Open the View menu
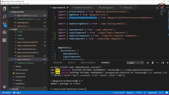The image size is (169, 95). [13, 4]
